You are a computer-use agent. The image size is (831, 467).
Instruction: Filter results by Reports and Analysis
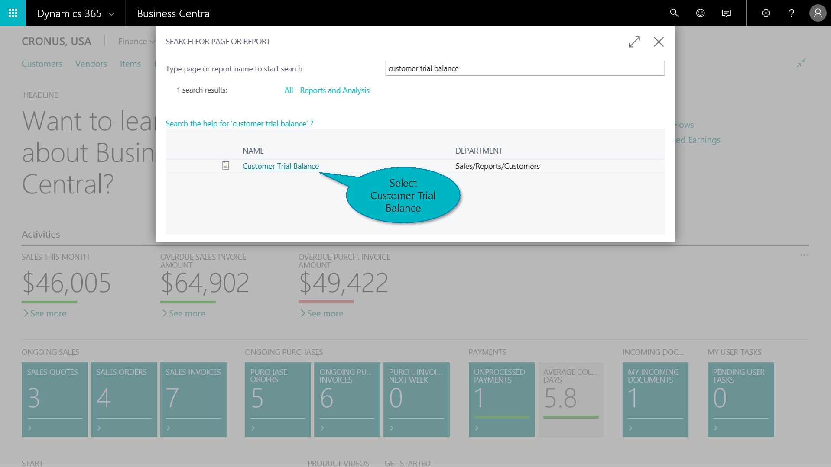[x=334, y=90]
